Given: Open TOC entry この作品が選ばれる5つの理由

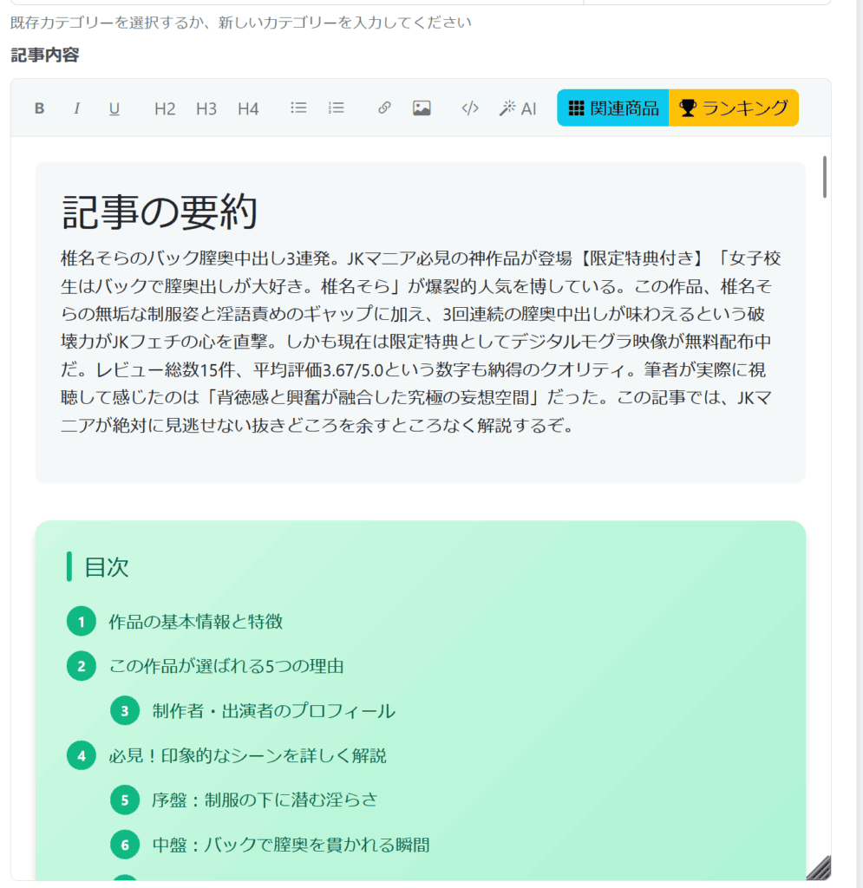Looking at the screenshot, I should (226, 666).
